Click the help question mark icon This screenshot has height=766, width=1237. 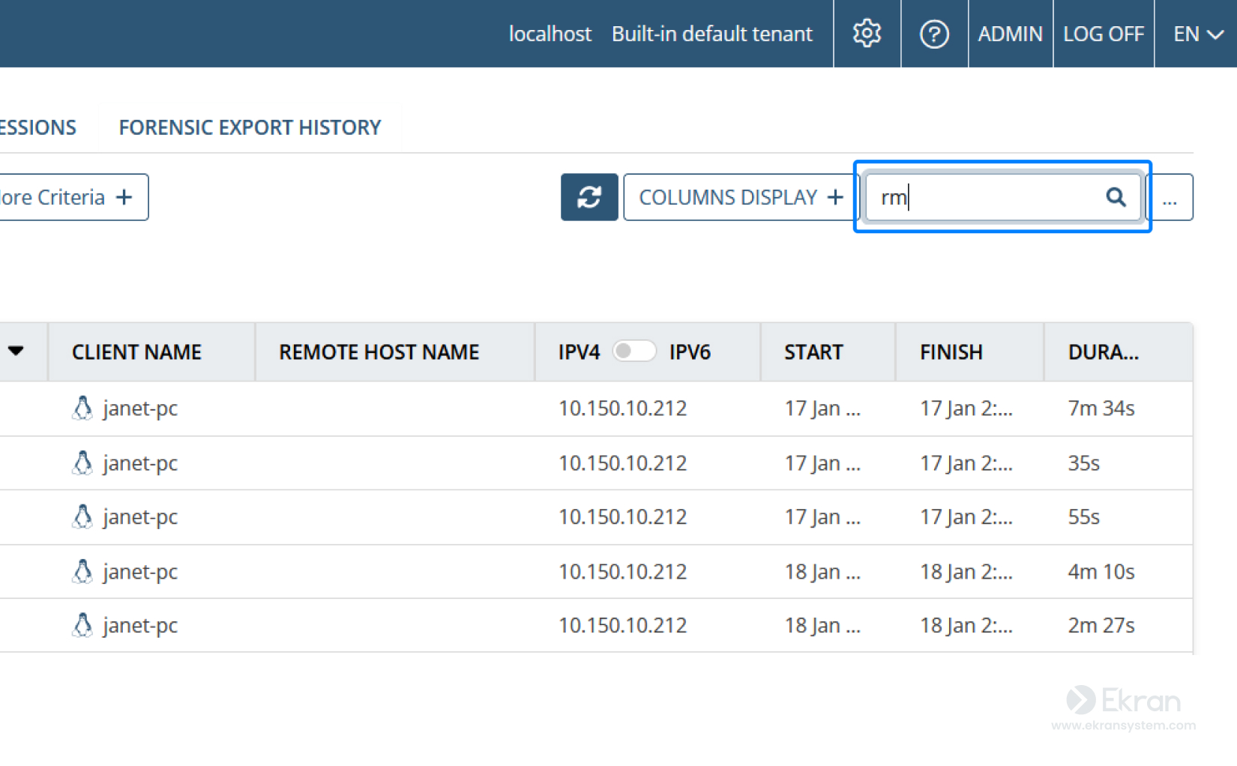pos(934,33)
